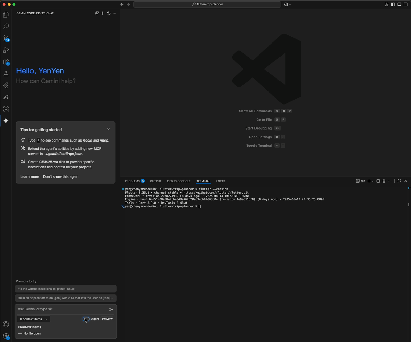Open Customize Layout icon in title bar
Image resolution: width=411 pixels, height=342 pixels.
click(x=386, y=4)
